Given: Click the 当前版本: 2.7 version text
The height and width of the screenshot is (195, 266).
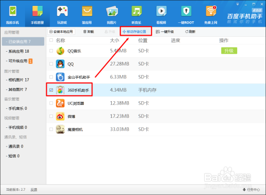Looking at the screenshot, I should (15, 190).
